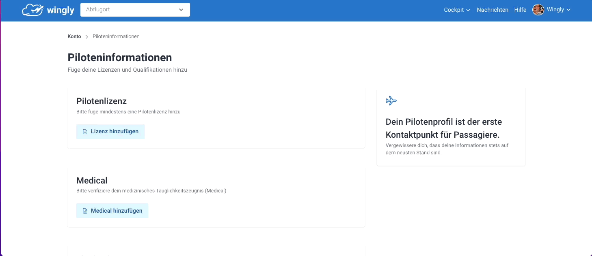The image size is (592, 256).
Task: Click the Medical hinzufügen button
Action: point(112,211)
